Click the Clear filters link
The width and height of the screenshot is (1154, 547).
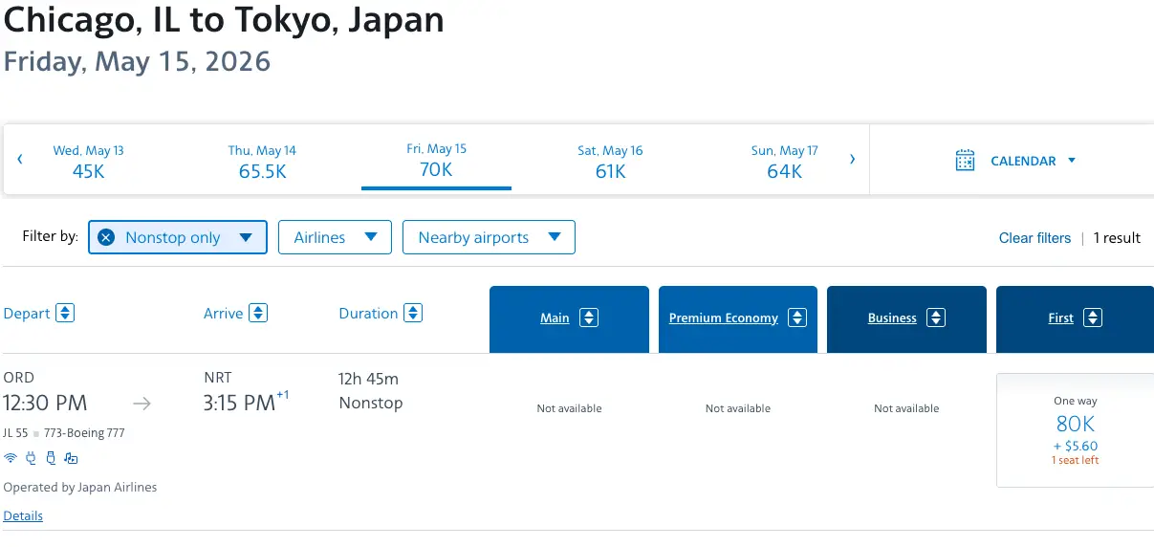point(1034,238)
